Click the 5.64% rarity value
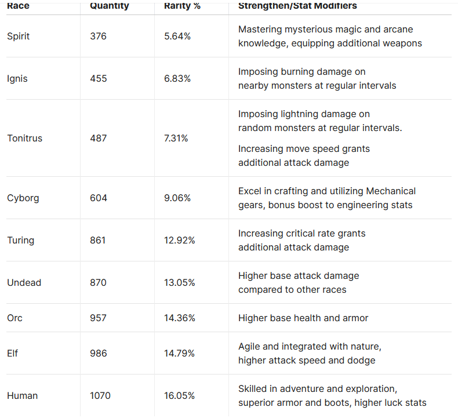Viewport: 458px width, 418px height. [177, 36]
